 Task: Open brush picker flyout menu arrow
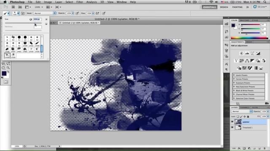pos(46,19)
